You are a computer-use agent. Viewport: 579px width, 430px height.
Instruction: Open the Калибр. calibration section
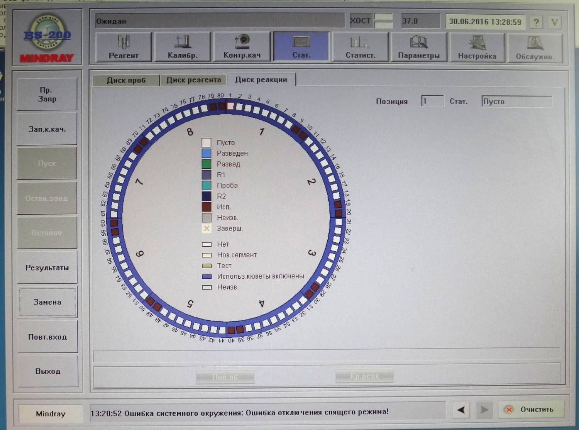coord(182,47)
